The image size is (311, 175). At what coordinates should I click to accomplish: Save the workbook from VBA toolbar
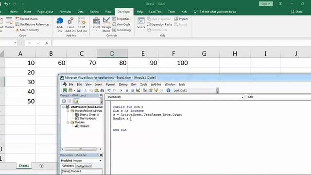tap(79, 90)
